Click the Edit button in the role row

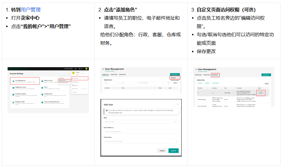pyautogui.click(x=261, y=93)
